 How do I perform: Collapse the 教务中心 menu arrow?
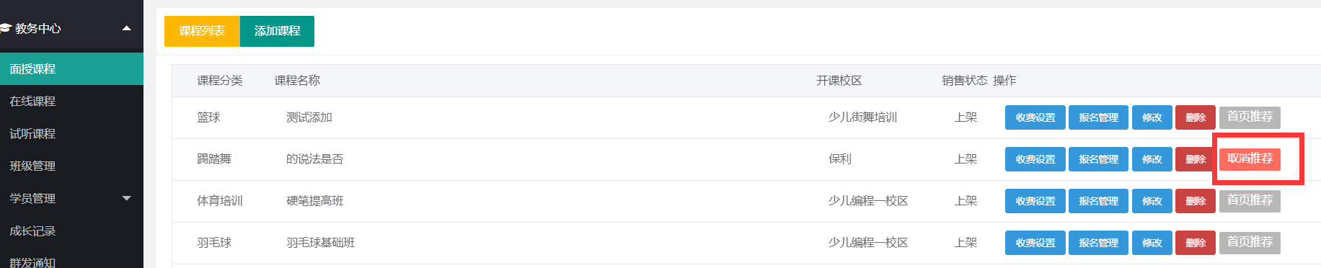[x=127, y=28]
